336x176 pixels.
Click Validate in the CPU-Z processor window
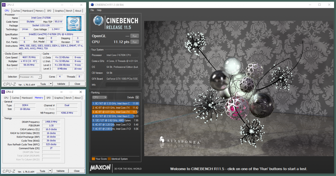click(61, 84)
